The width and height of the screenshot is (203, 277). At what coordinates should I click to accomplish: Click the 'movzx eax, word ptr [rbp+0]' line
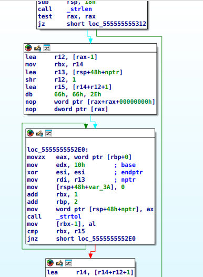pos(79,157)
